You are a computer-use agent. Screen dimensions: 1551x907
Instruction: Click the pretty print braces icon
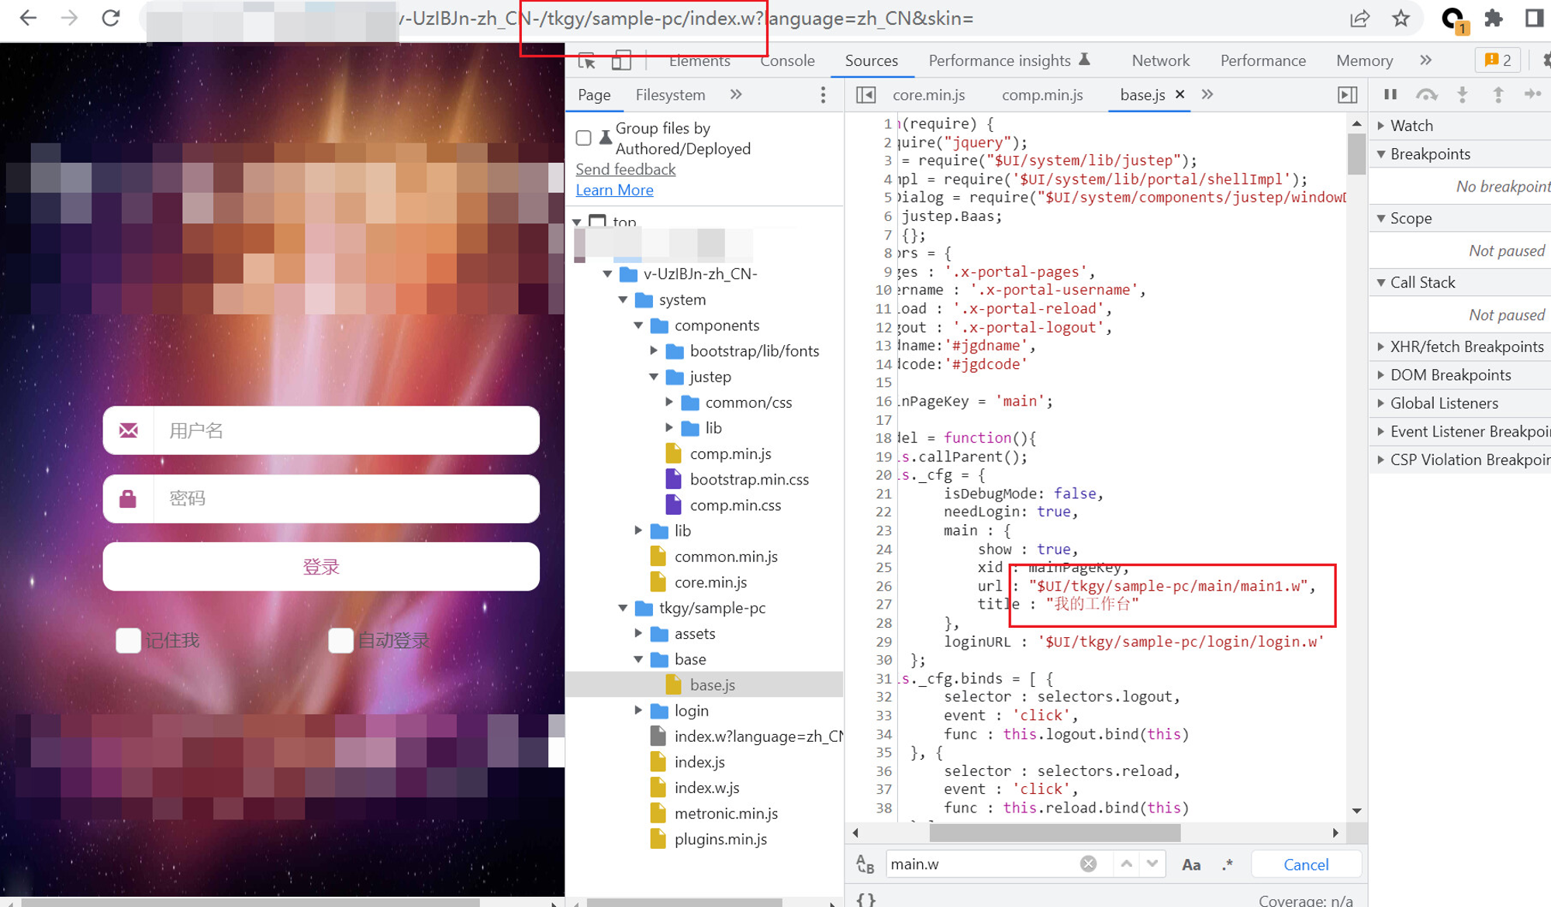coord(866,899)
